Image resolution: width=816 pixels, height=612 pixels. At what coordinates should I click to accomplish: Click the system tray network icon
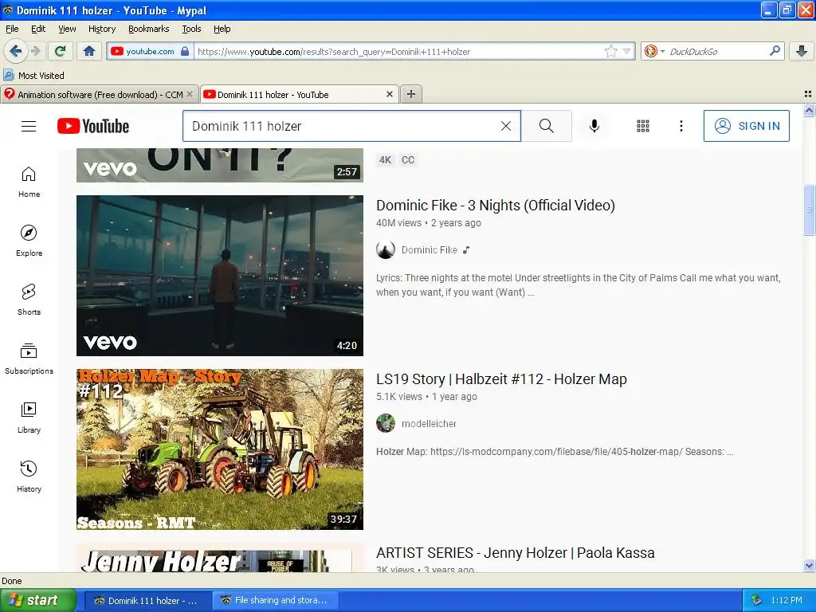pyautogui.click(x=756, y=600)
